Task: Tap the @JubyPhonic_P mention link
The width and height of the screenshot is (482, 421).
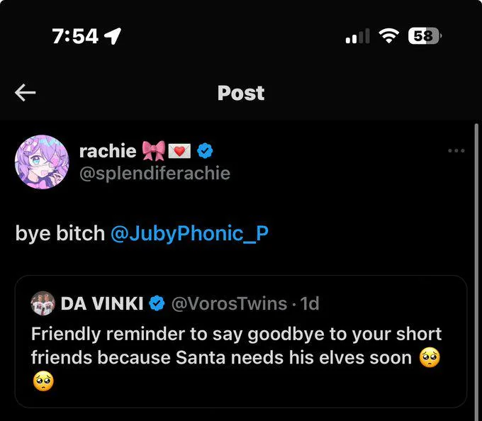Action: [189, 233]
